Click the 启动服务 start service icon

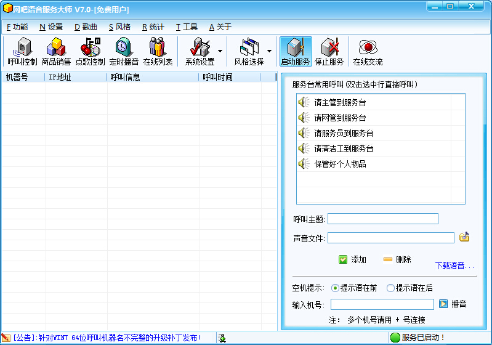point(295,52)
